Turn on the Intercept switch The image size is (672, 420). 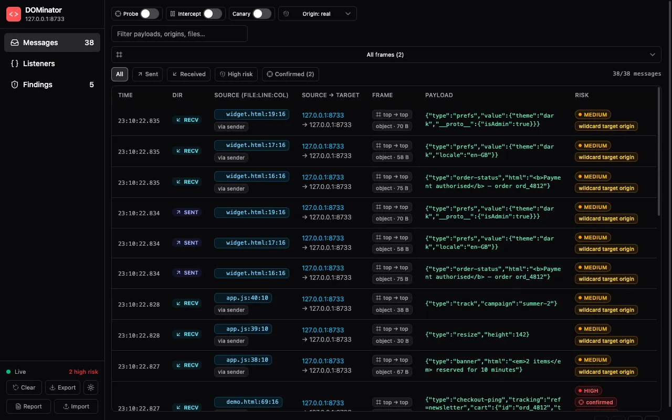(x=213, y=14)
